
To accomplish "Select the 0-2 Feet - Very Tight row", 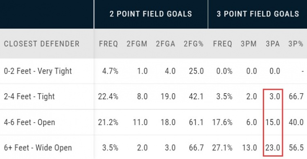I will pyautogui.click(x=153, y=71).
